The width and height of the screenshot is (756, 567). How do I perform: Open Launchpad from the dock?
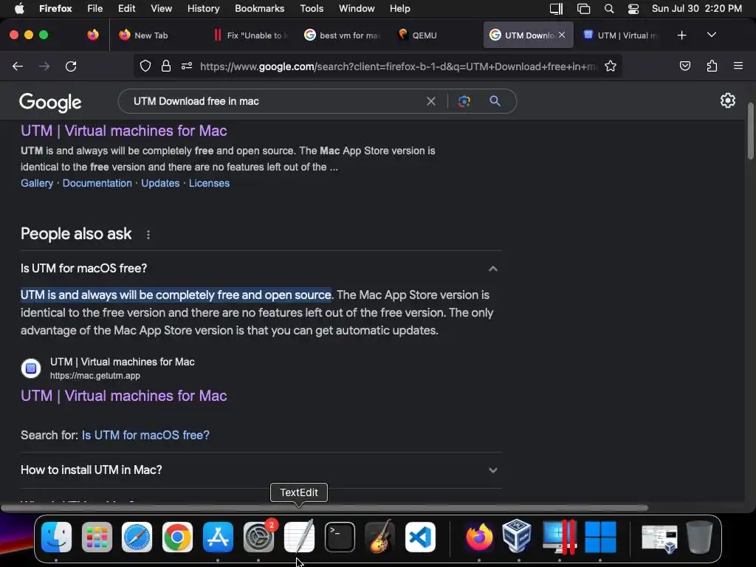(x=97, y=537)
